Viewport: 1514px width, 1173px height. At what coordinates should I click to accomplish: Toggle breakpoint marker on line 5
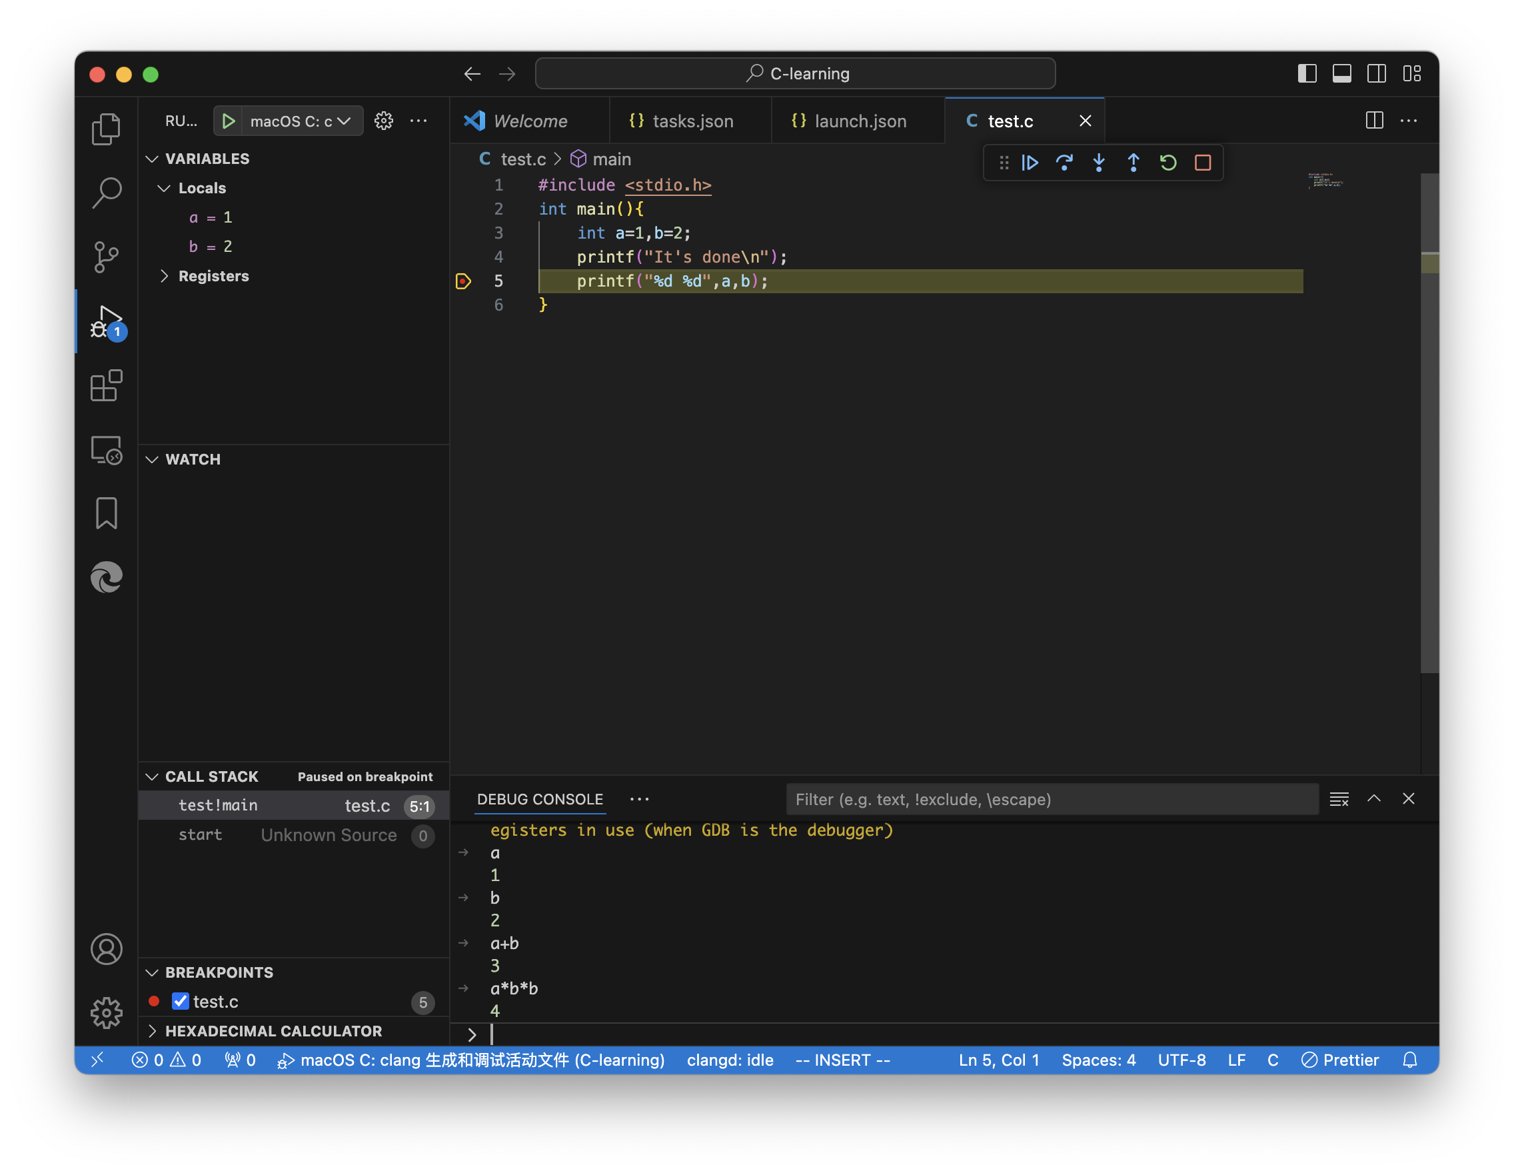463,281
